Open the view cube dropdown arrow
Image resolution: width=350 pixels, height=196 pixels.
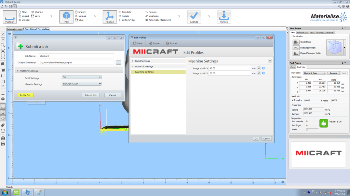click(345, 48)
